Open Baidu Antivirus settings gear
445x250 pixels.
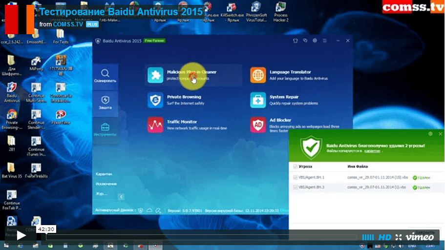(x=315, y=41)
